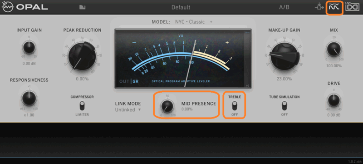363x164 pixels.
Task: Click the Responsiveness x 1.00 value
Action: pyautogui.click(x=29, y=115)
